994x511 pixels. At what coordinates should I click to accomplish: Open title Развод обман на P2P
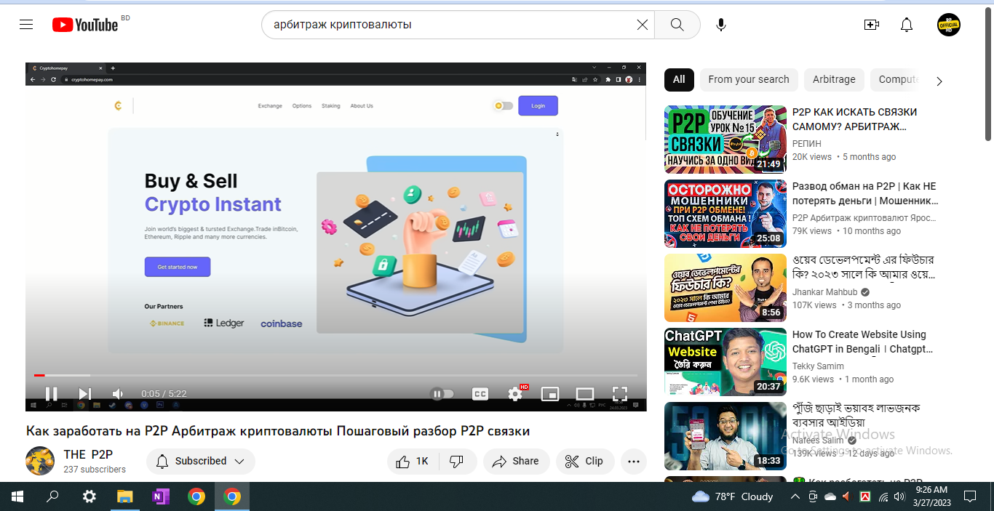click(865, 193)
